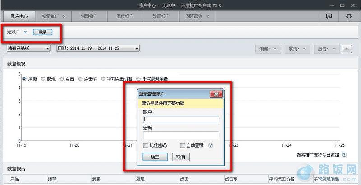Enable the 记住密码 checkbox
This screenshot has width=361, height=185.
point(145,145)
